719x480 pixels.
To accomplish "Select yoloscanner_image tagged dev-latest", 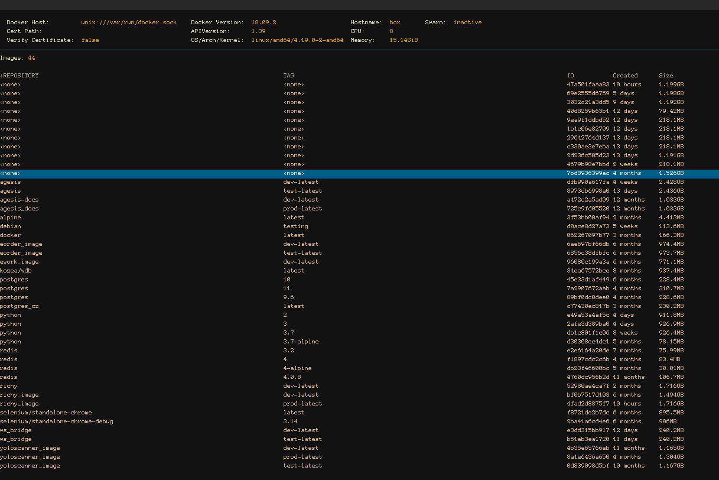I will [359, 448].
